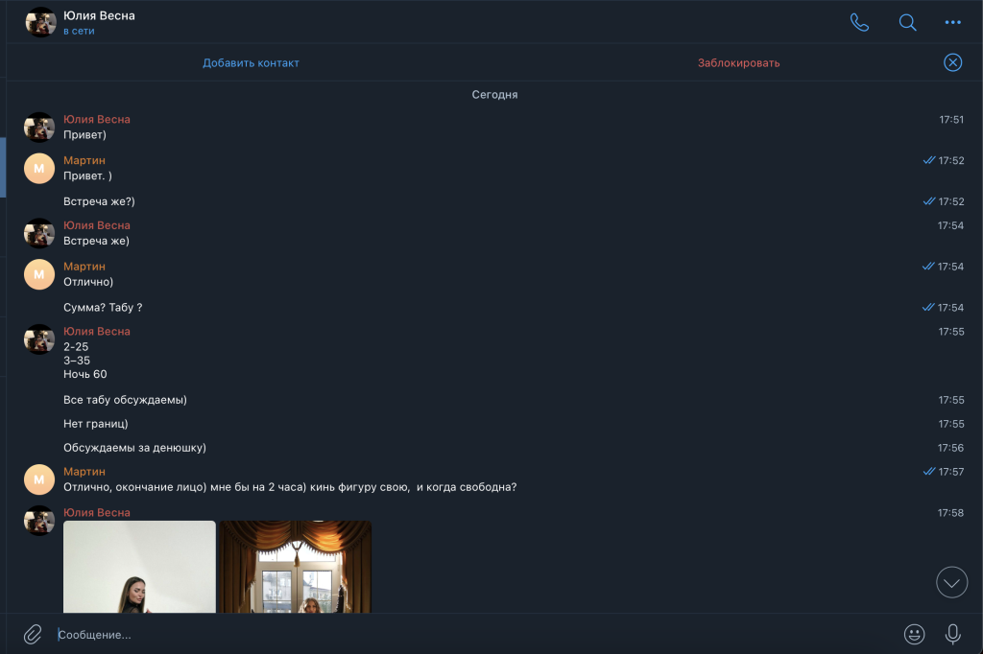Click sender name 'Мартин' above 'Отлично)' message

click(84, 267)
